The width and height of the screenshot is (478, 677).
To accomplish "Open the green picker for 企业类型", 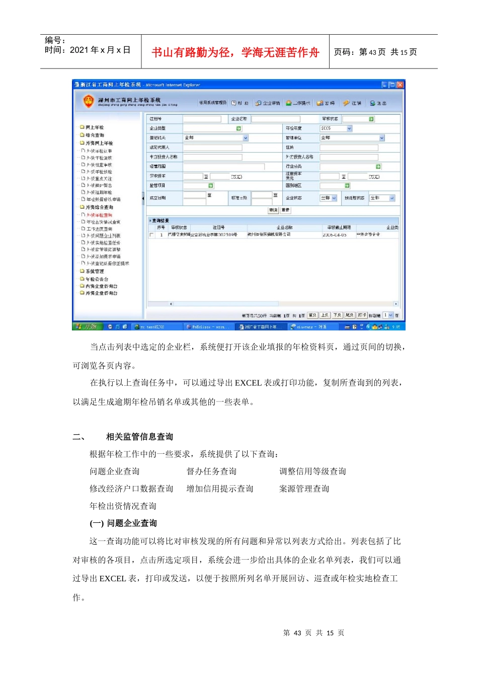I will coord(239,128).
